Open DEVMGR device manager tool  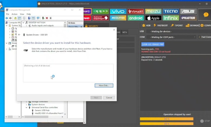pyautogui.click(x=192, y=25)
